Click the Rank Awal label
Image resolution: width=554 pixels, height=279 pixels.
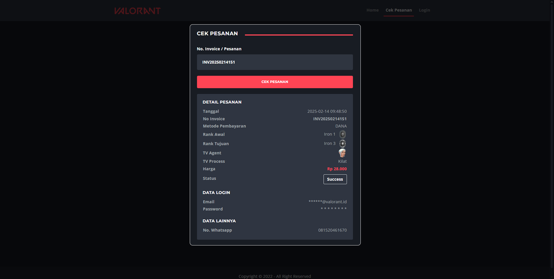[x=214, y=134]
